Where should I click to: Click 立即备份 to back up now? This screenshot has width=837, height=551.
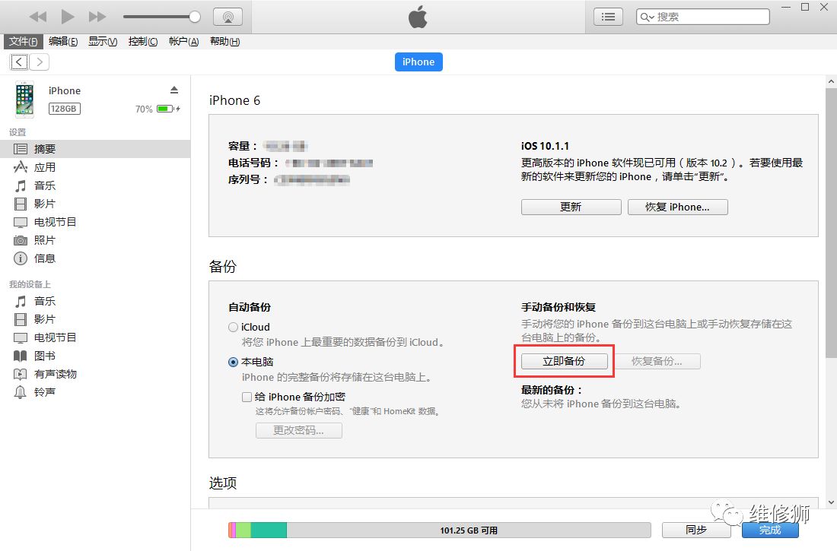[x=565, y=361]
